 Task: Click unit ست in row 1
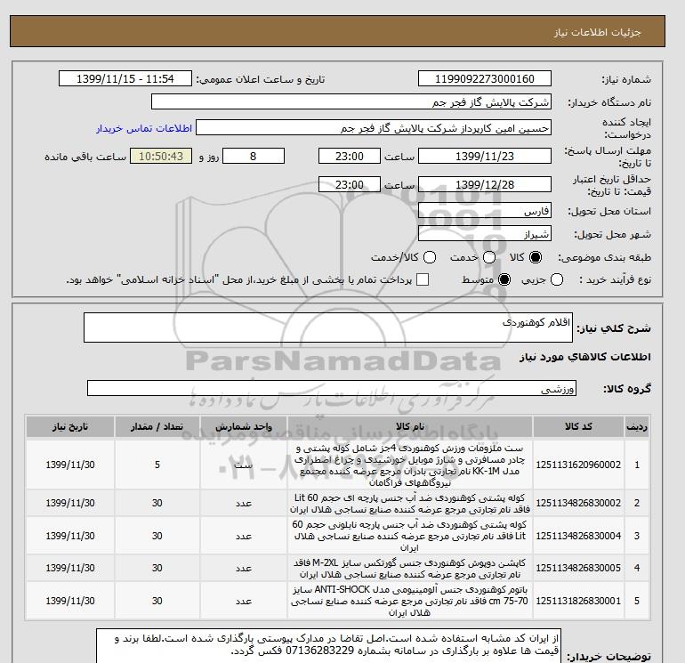tap(244, 465)
